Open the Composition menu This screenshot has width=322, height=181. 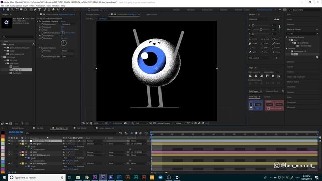(16, 6)
